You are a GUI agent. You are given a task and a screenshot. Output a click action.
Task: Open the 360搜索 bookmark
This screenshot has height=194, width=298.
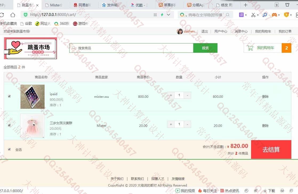click(62, 23)
